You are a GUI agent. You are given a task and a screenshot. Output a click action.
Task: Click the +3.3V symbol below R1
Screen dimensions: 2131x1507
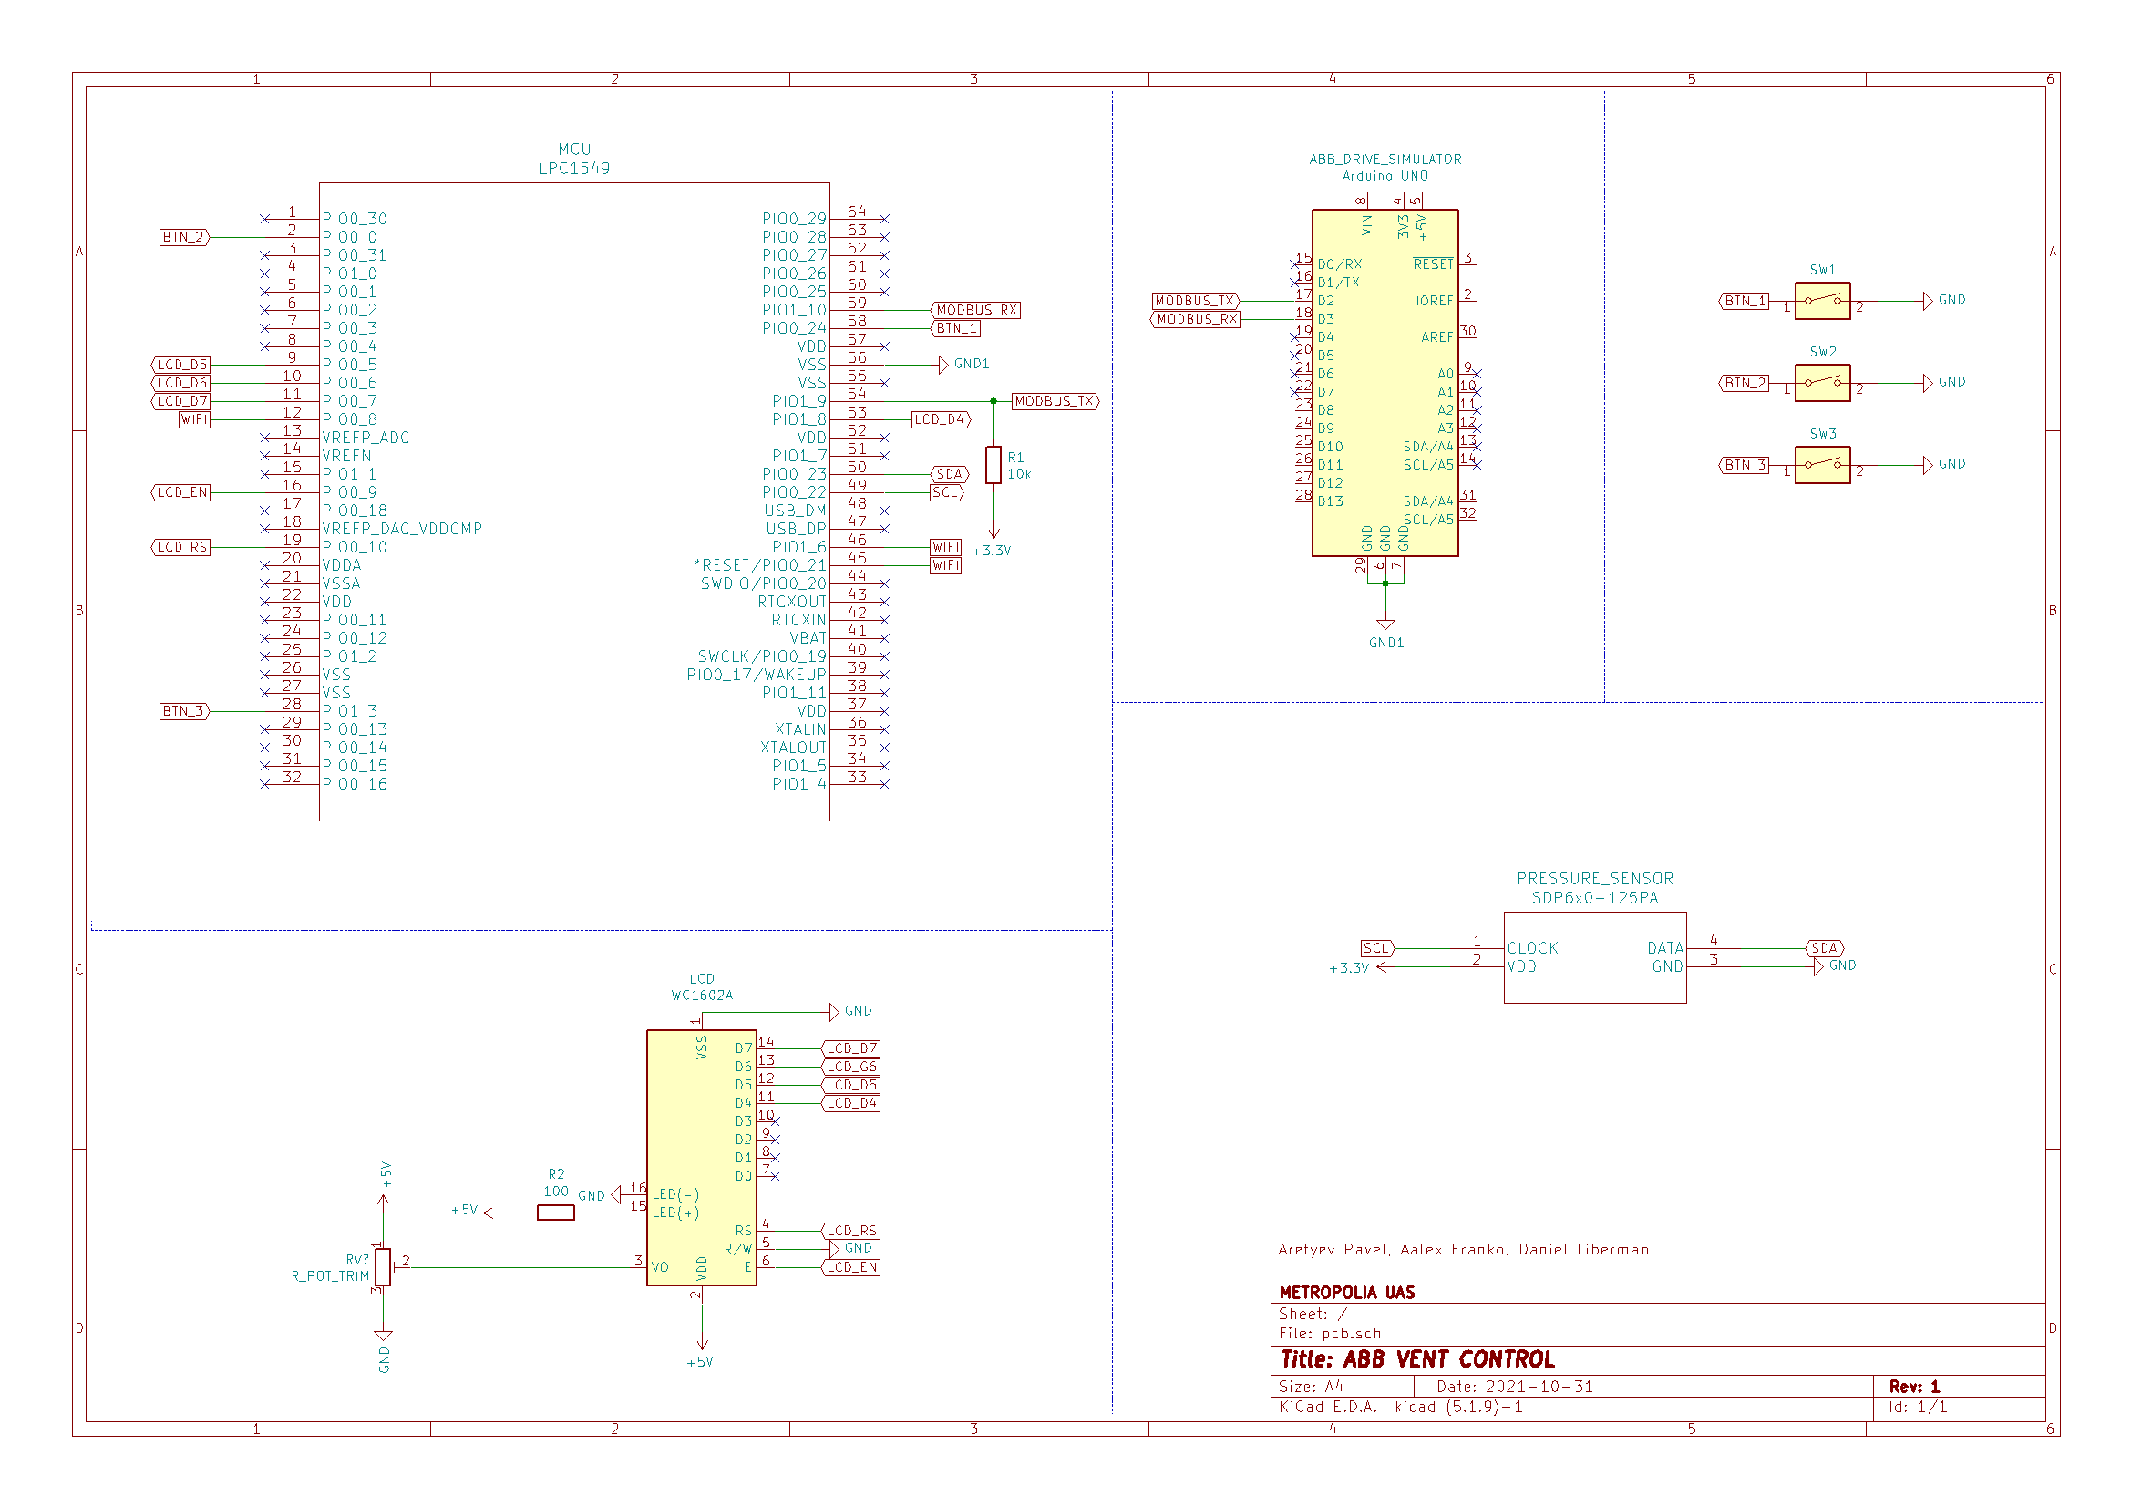click(x=993, y=534)
